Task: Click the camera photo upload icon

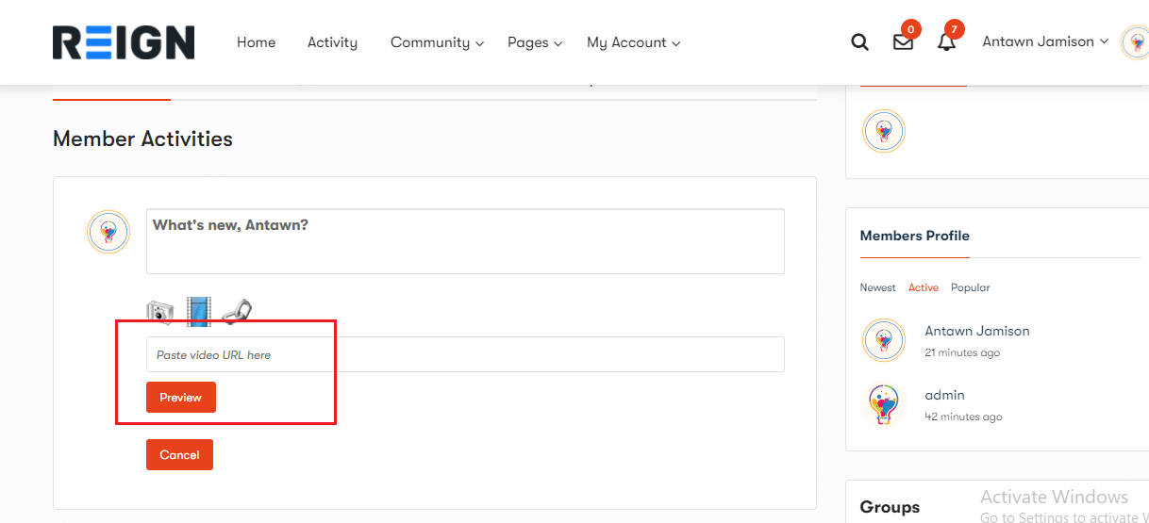Action: pyautogui.click(x=160, y=312)
